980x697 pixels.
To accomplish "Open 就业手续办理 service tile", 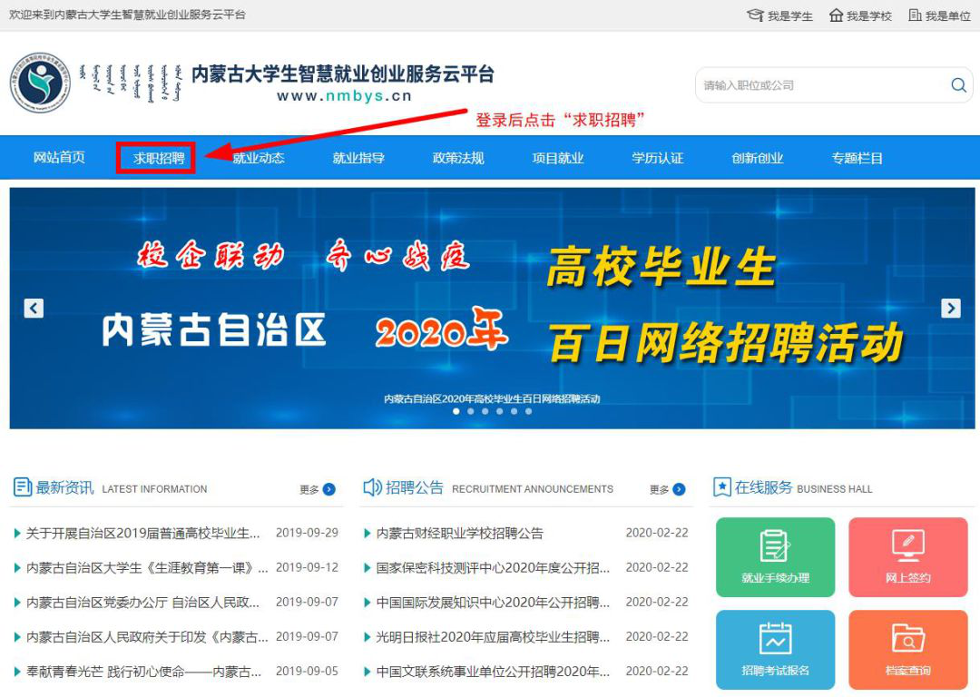I will (x=775, y=557).
